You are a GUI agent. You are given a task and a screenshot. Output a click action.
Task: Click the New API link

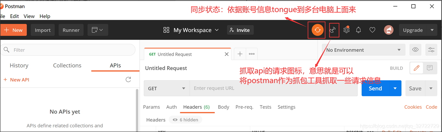tap(16, 80)
